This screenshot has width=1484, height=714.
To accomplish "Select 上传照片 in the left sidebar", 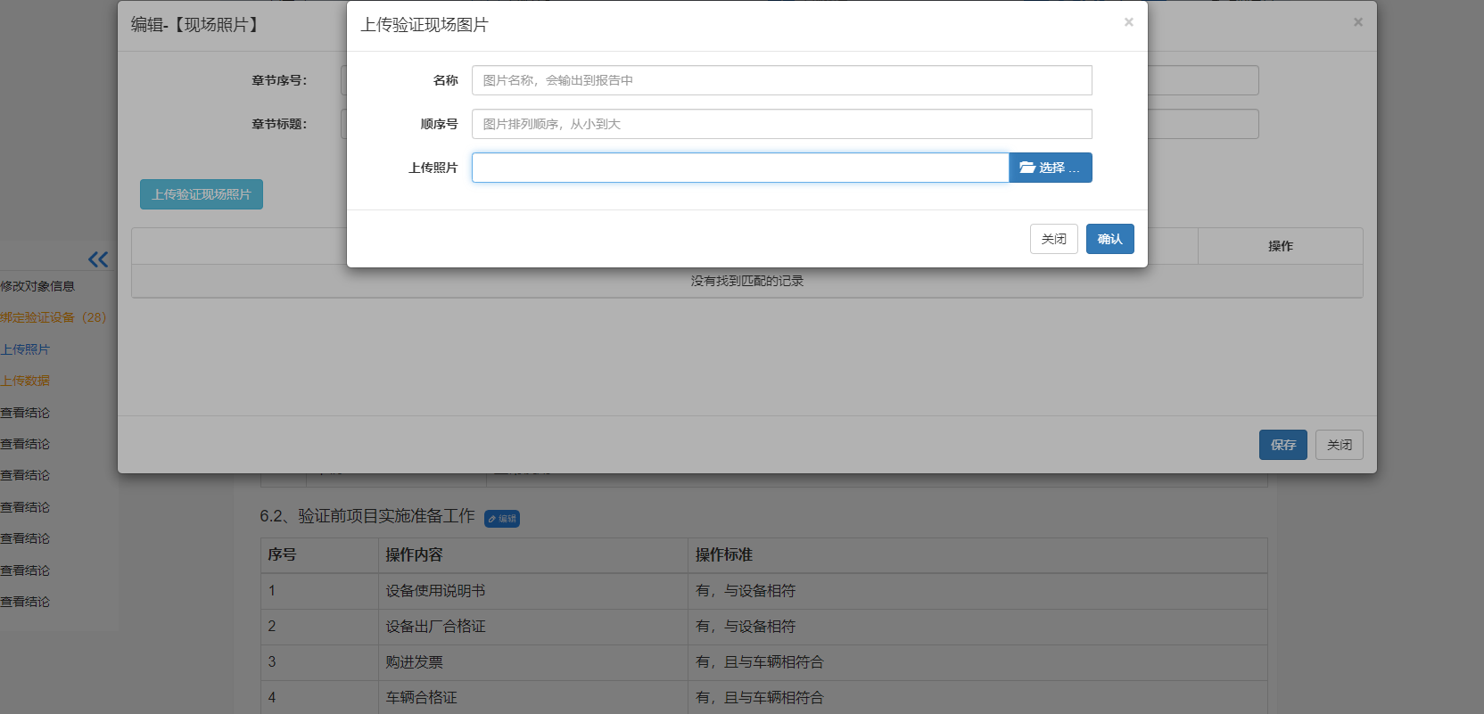I will pos(25,349).
